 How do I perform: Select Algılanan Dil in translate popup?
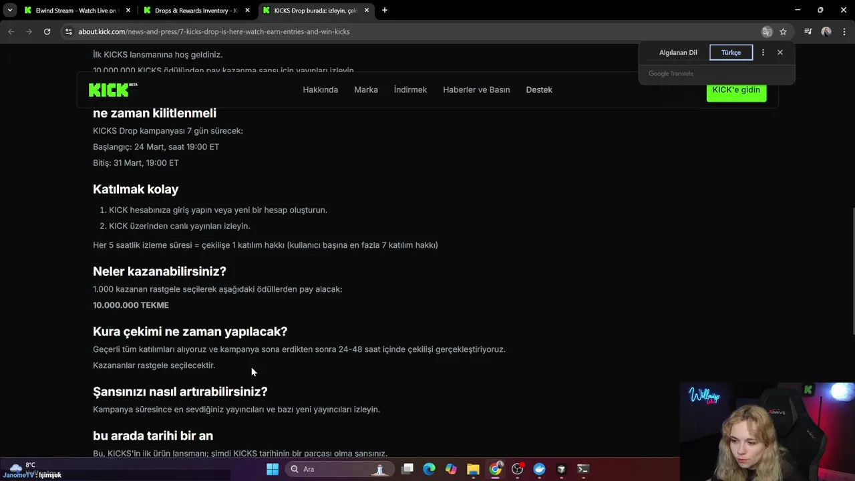[678, 52]
